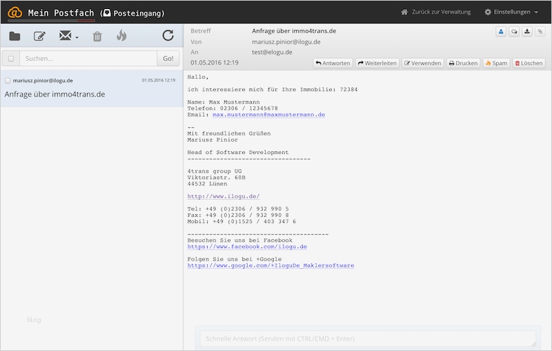
Task: Toggle the select-all checkbox beside search
Action: [x=10, y=59]
